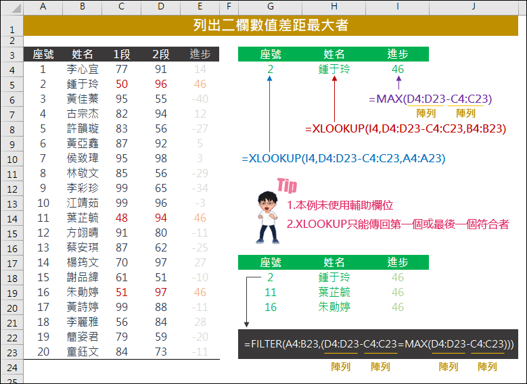Viewport: 527px width, 384px height.
Task: Click the red XLOOKUP formula with B4:B23
Action: (x=405, y=128)
